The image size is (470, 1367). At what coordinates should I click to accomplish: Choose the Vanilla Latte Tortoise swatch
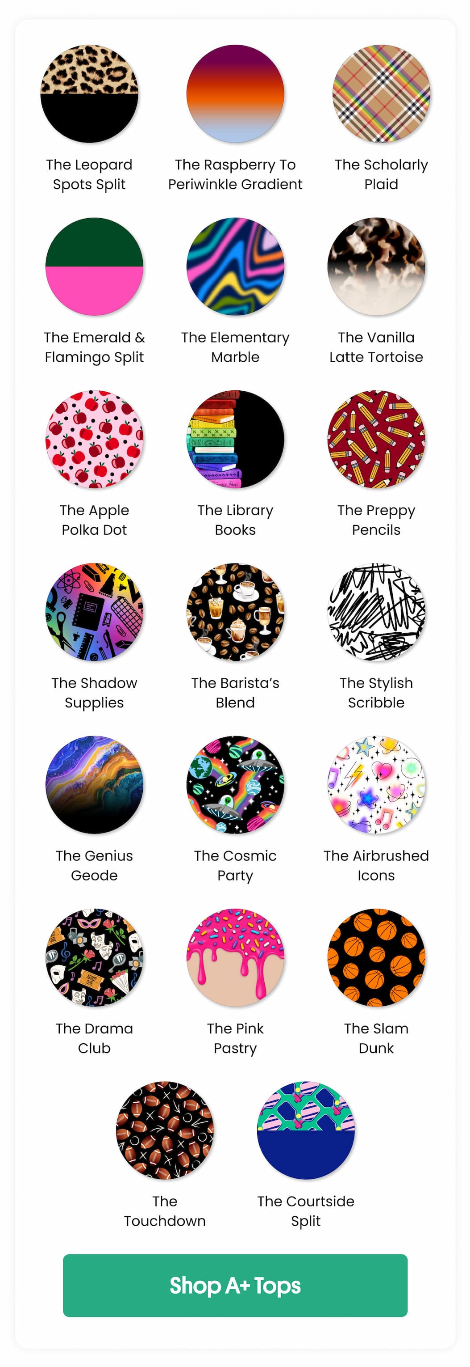point(376,267)
